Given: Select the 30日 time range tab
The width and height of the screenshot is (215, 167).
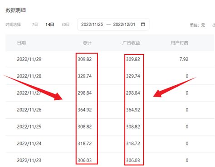Looking at the screenshot, I should coord(65,24).
